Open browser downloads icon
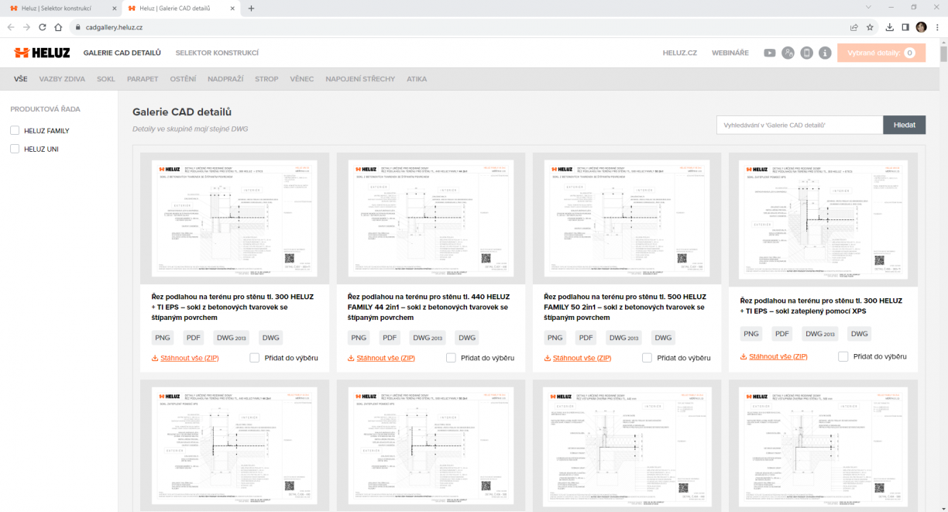This screenshot has height=512, width=948. pyautogui.click(x=890, y=27)
